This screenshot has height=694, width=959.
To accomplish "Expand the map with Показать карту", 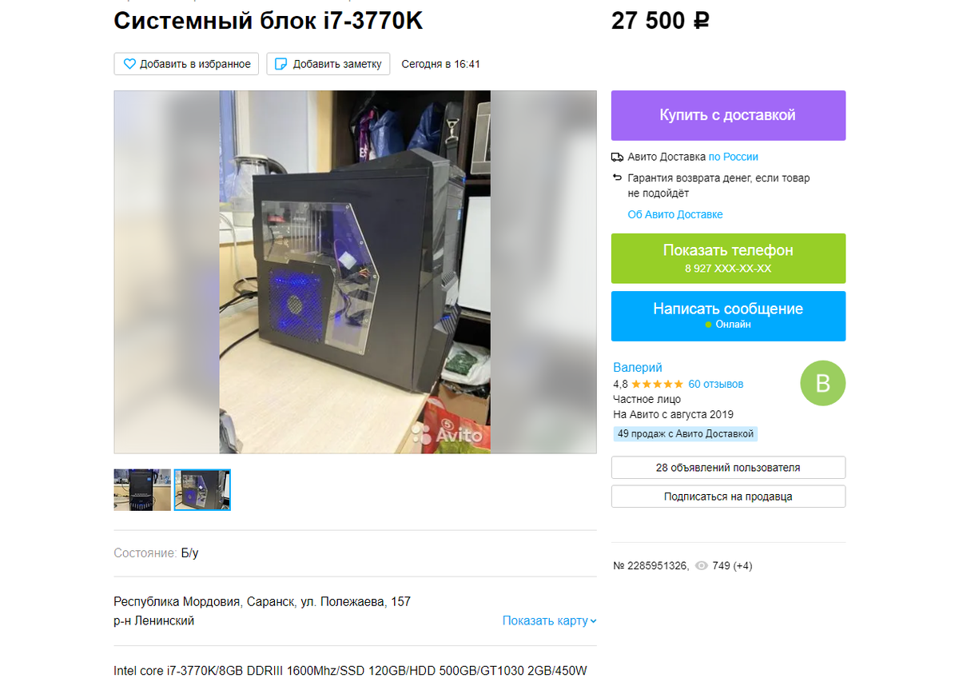I will pyautogui.click(x=549, y=620).
